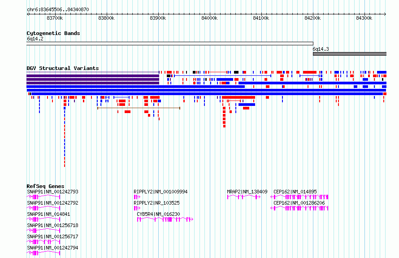Viewport: 399px width, 258px height.
Task: Select the gray 6q14.3 cytogenetic band
Action: pyautogui.click(x=350, y=54)
